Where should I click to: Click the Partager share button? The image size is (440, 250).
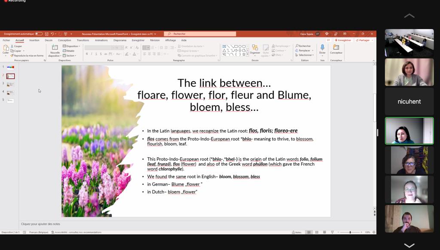(x=364, y=40)
